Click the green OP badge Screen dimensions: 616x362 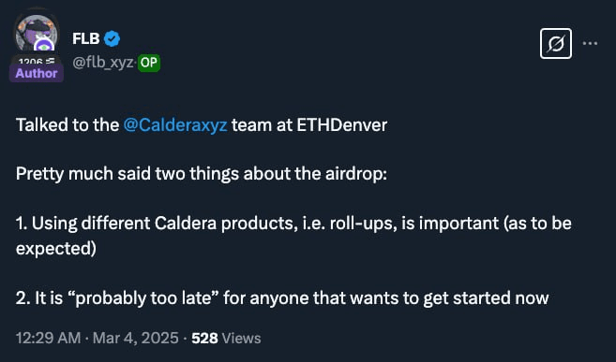tap(149, 63)
